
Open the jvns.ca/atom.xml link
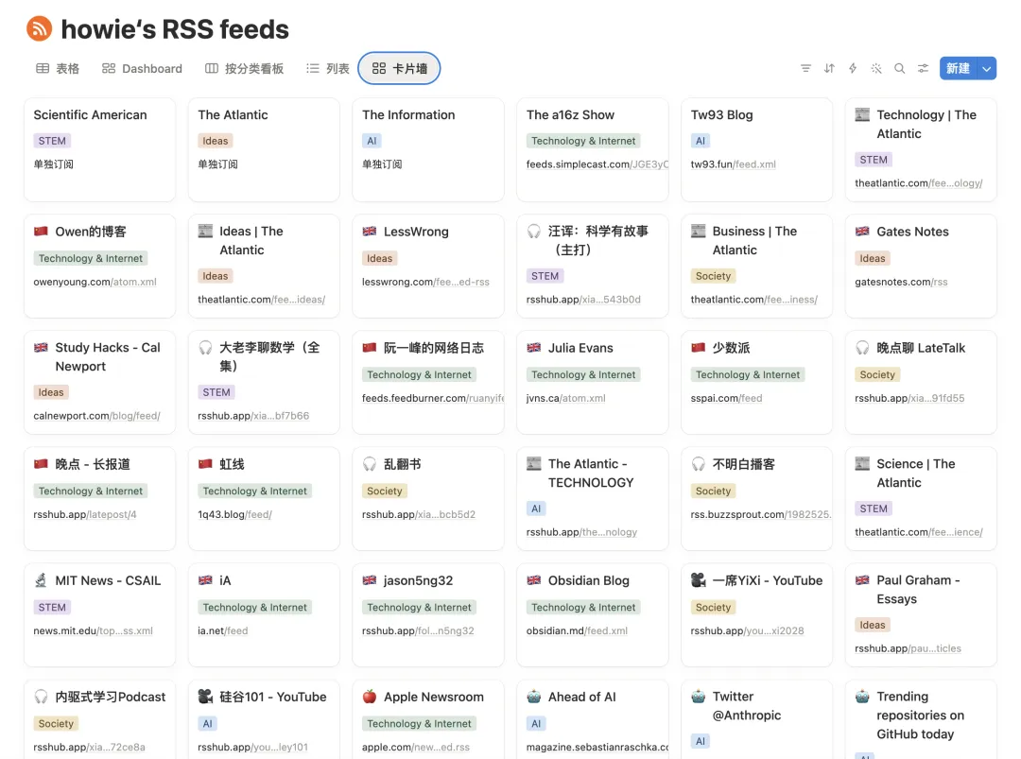point(566,398)
